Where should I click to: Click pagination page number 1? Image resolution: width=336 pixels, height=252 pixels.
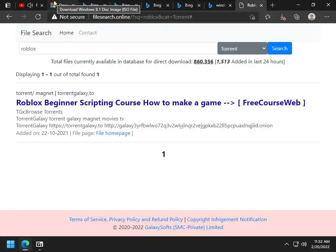[163, 154]
